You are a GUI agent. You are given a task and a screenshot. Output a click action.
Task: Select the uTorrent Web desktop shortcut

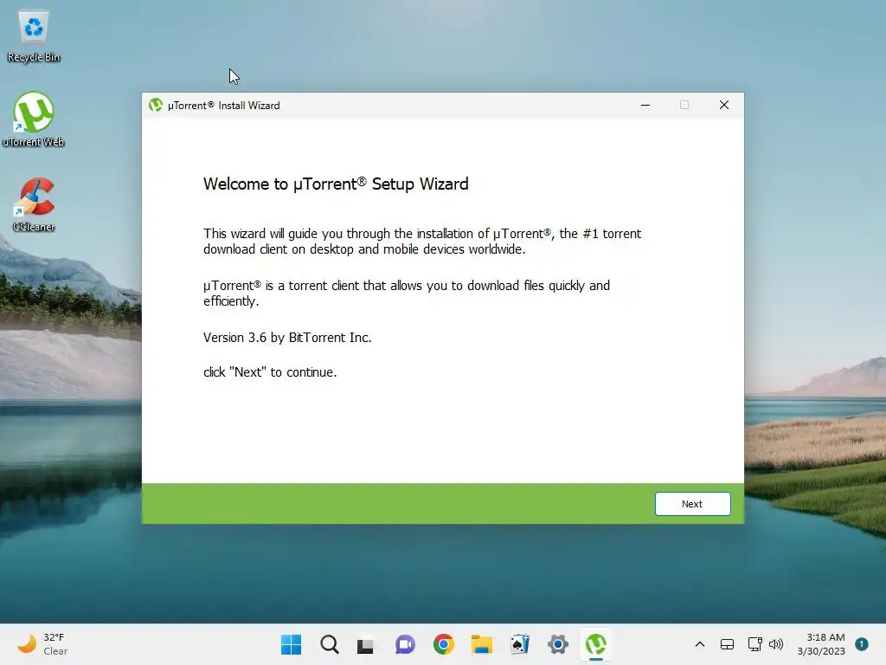(34, 119)
